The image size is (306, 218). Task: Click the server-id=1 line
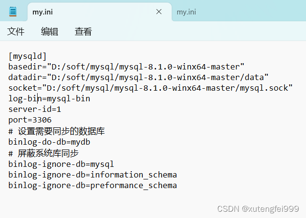point(35,109)
